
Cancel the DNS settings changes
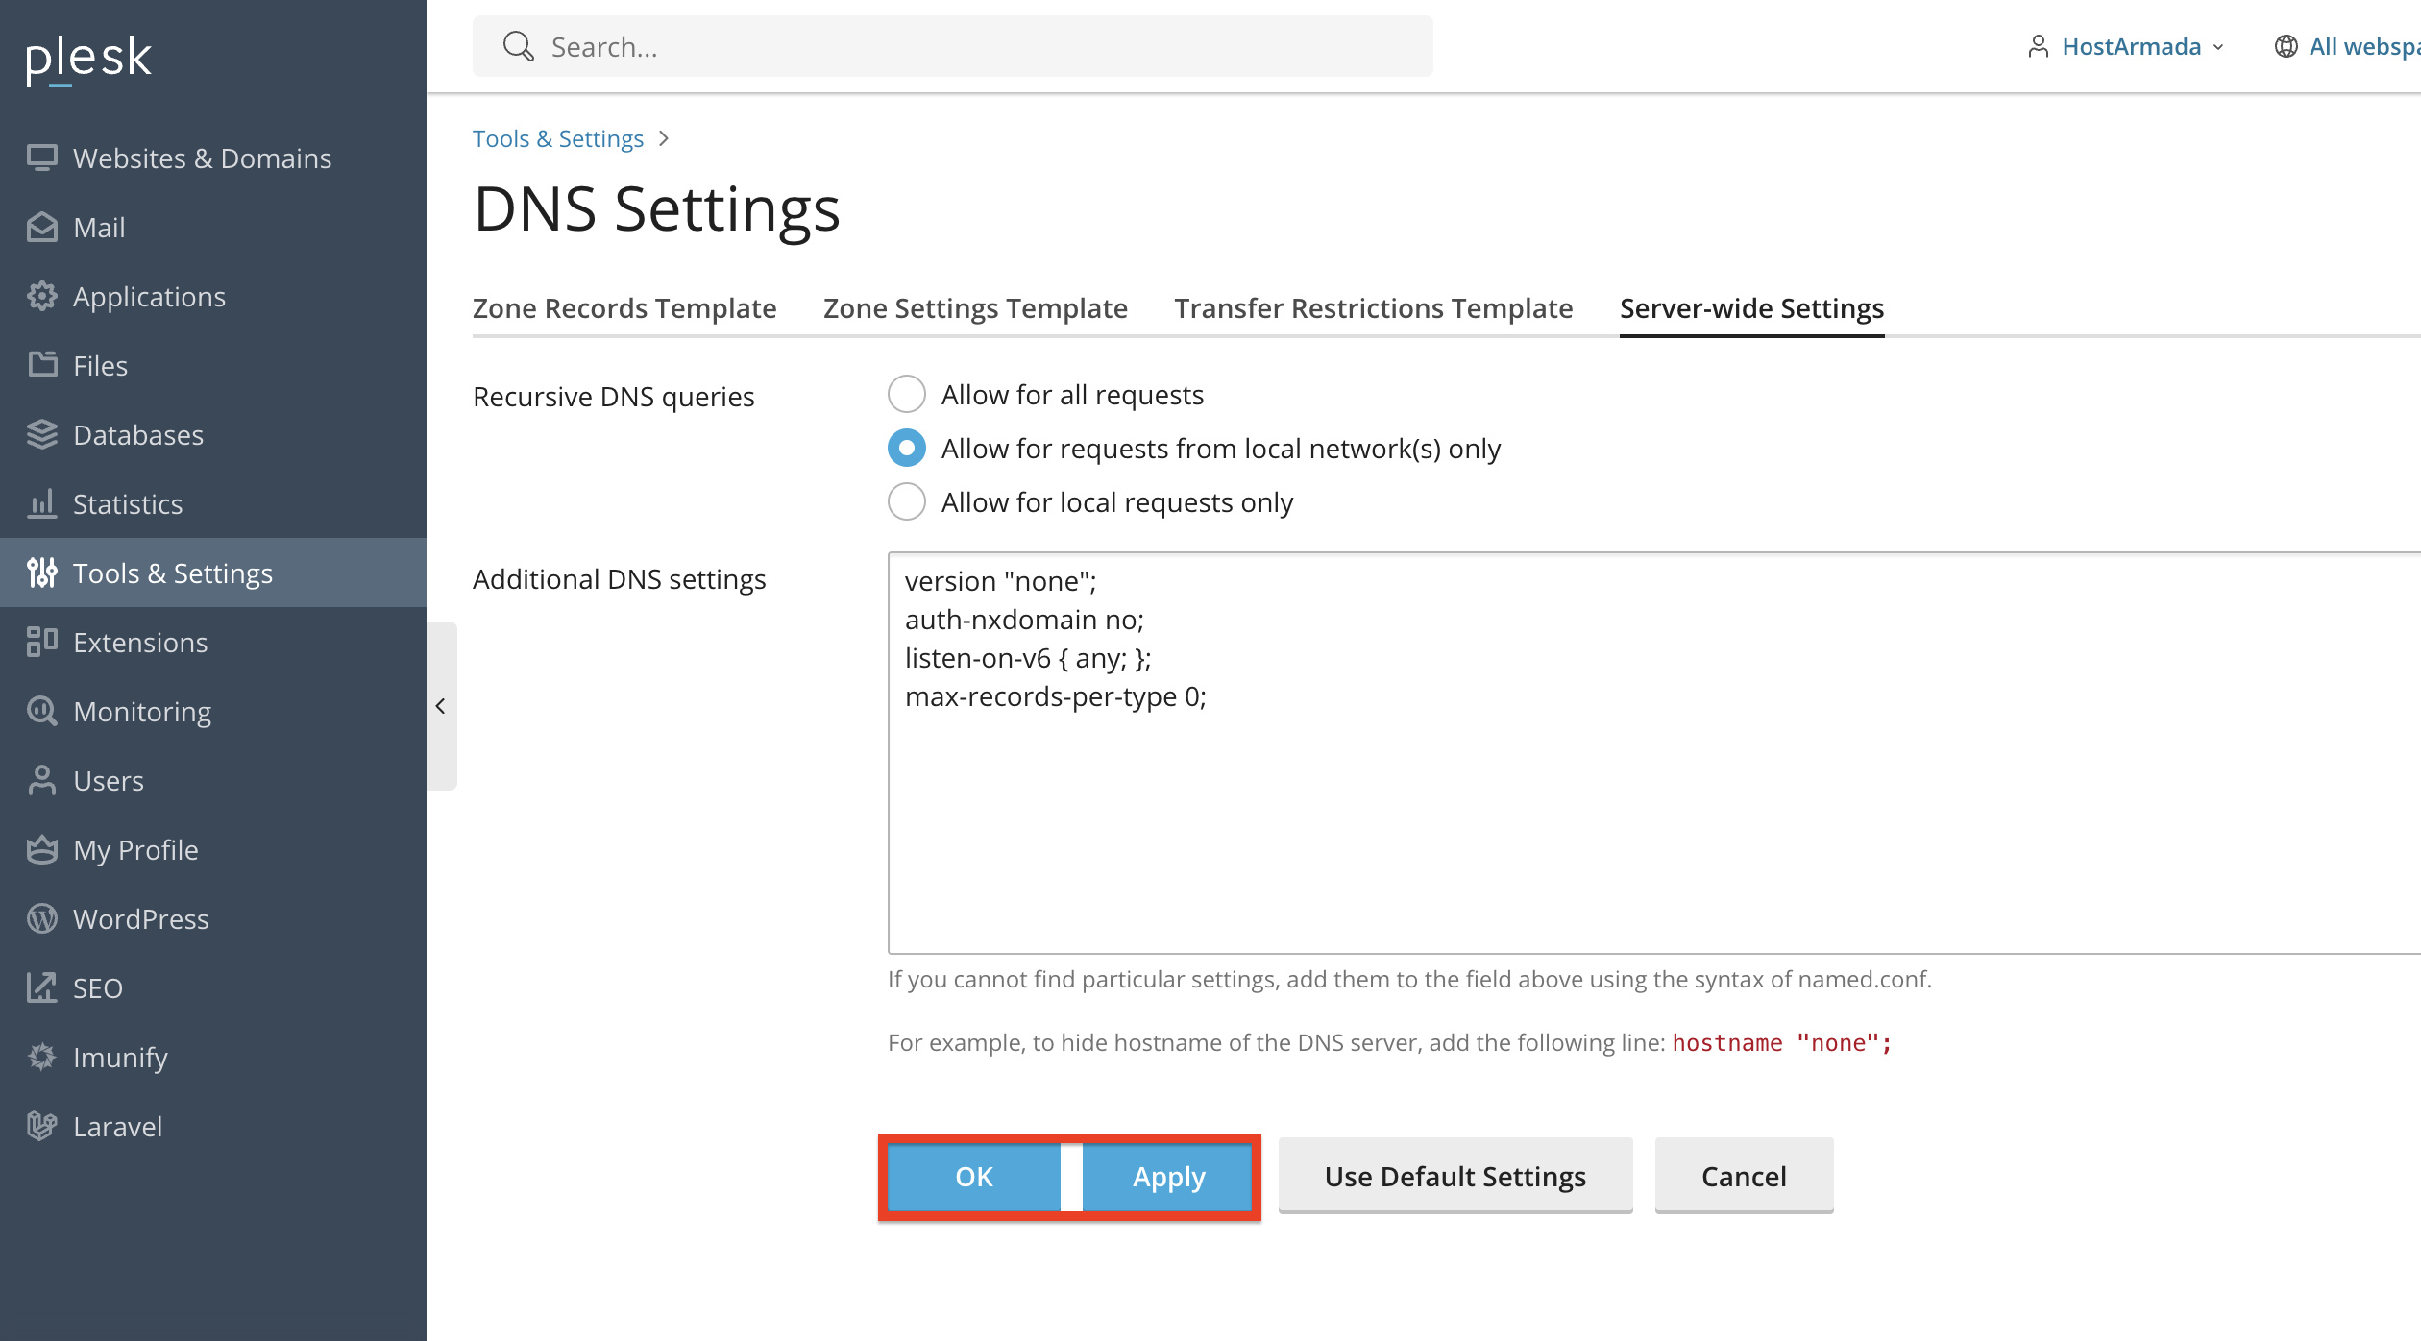point(1744,1176)
